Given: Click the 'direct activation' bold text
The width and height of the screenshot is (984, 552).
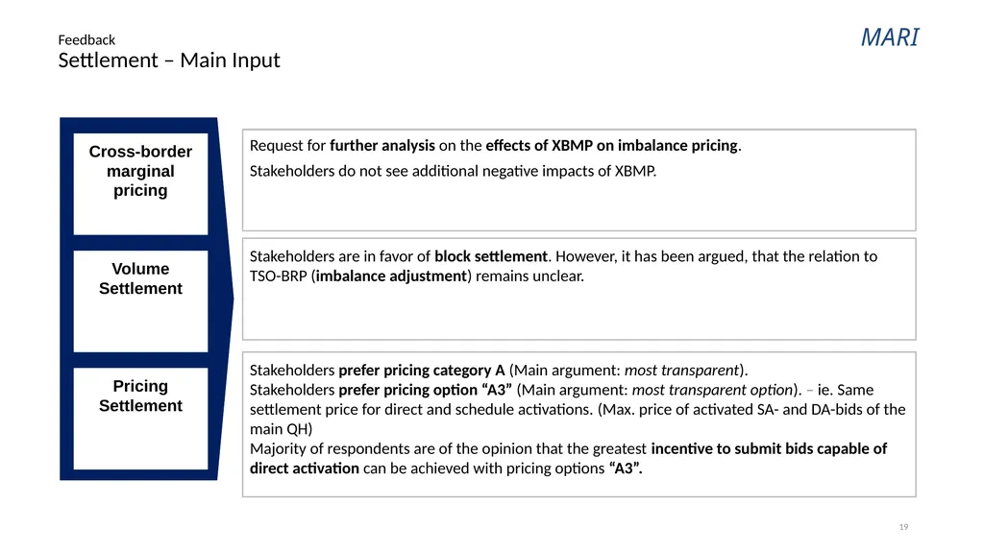Looking at the screenshot, I should 305,468.
